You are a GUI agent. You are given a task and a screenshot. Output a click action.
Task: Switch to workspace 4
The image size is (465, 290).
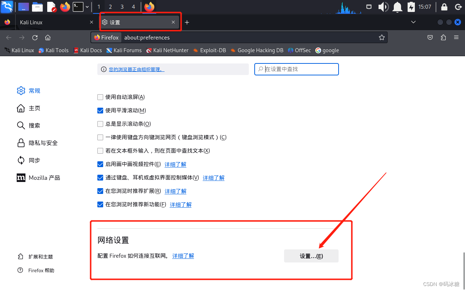pyautogui.click(x=133, y=7)
